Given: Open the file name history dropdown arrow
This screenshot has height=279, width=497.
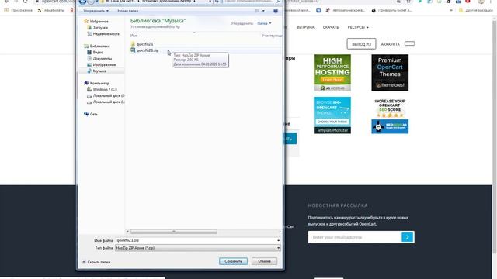Looking at the screenshot, I should click(x=278, y=240).
